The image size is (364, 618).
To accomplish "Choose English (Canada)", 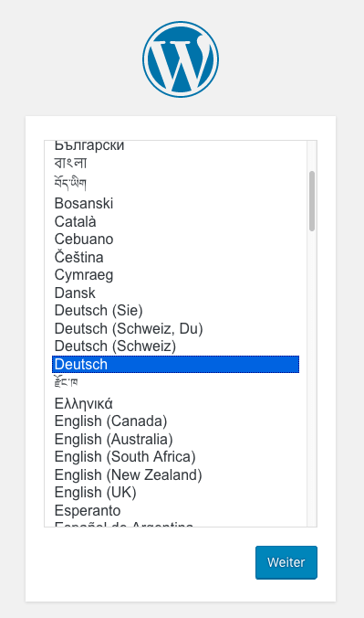I will point(175,421).
